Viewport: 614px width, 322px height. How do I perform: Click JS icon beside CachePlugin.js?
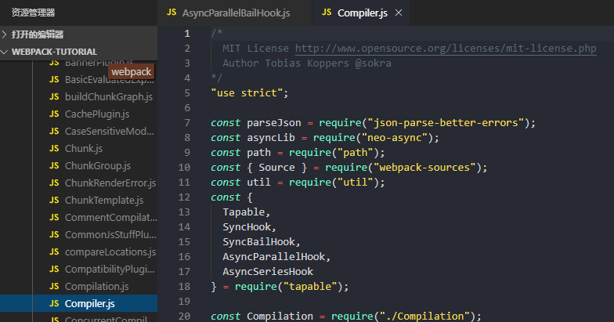[x=54, y=114]
